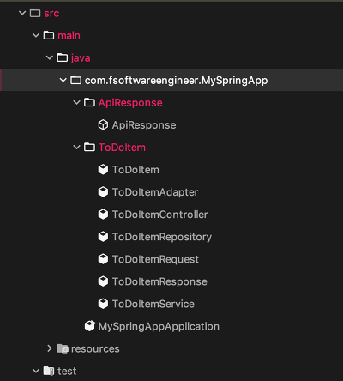Collapse the src folder chevron
343x381 pixels.
pos(22,13)
